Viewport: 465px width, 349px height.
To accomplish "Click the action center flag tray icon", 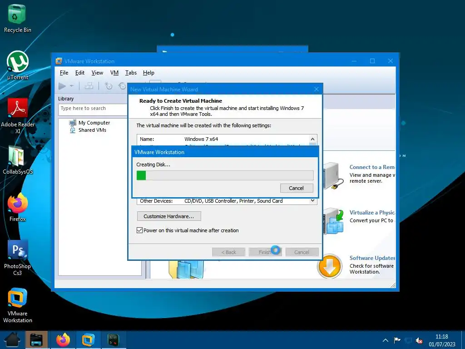I will (x=397, y=340).
